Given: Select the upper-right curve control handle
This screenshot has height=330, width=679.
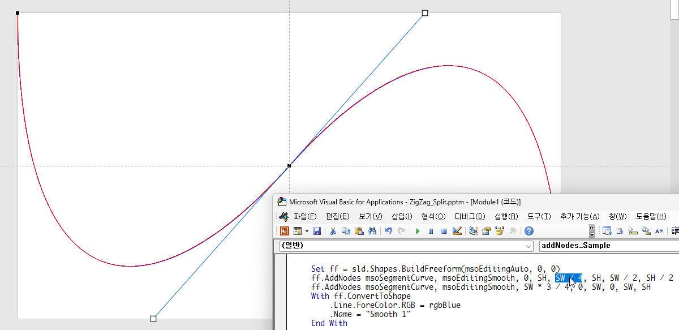Looking at the screenshot, I should (425, 12).
